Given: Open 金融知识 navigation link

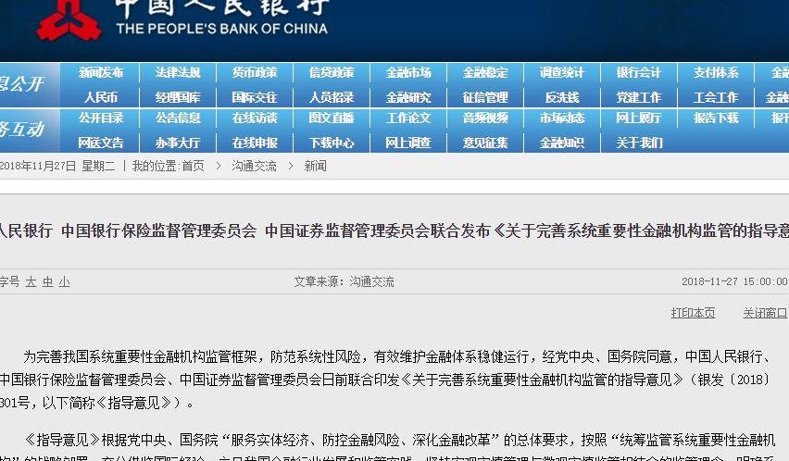Looking at the screenshot, I should pyautogui.click(x=562, y=143).
